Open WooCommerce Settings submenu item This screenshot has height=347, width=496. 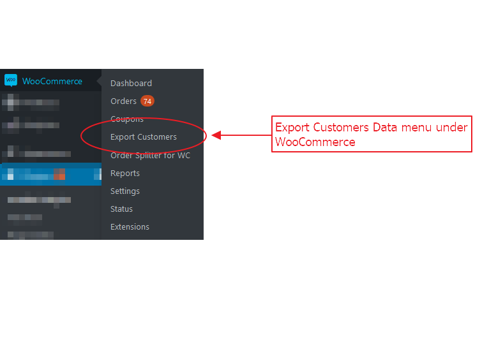125,191
